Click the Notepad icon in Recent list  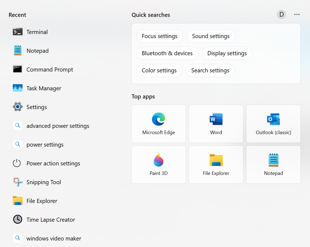pos(18,50)
